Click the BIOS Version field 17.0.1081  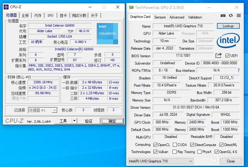coord(183,55)
